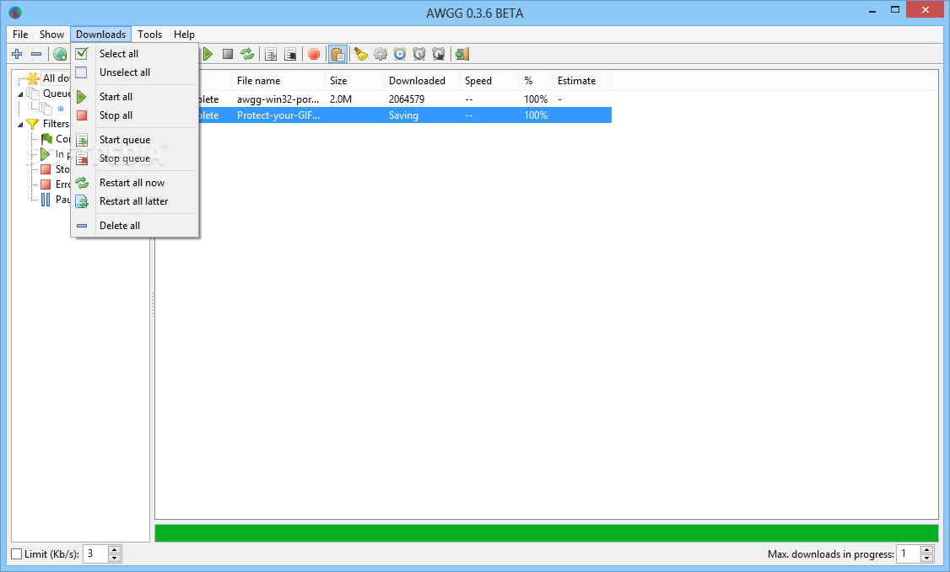
Task: Click the second gray alarm clock icon
Action: coord(439,54)
